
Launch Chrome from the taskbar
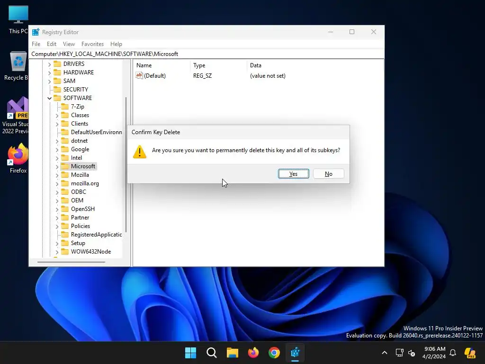[x=274, y=353]
